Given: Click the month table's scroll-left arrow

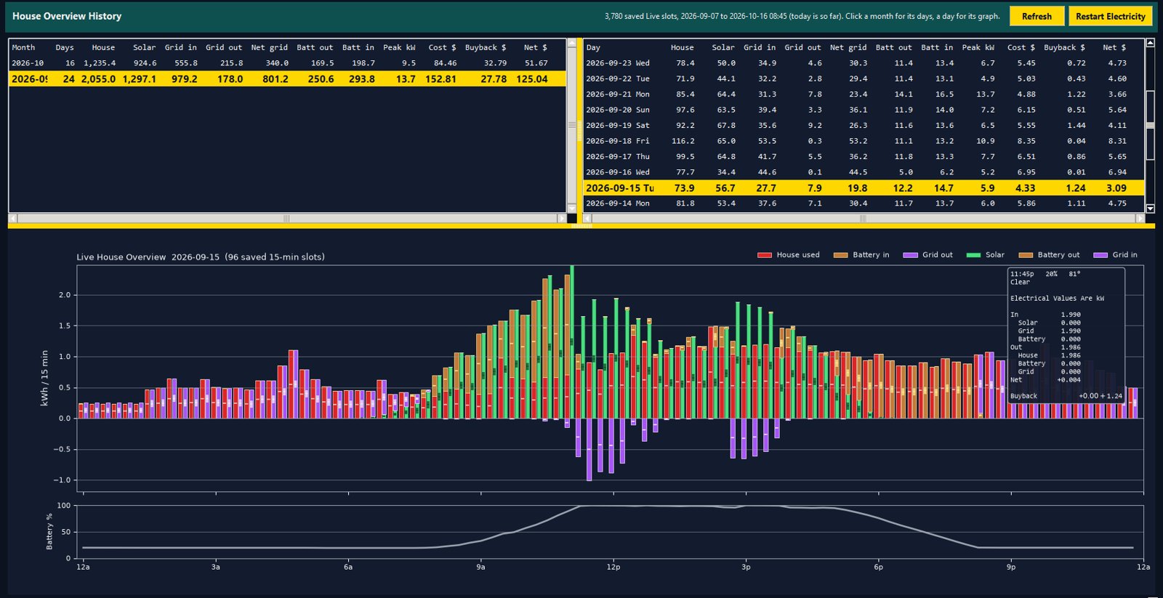Looking at the screenshot, I should [12, 218].
